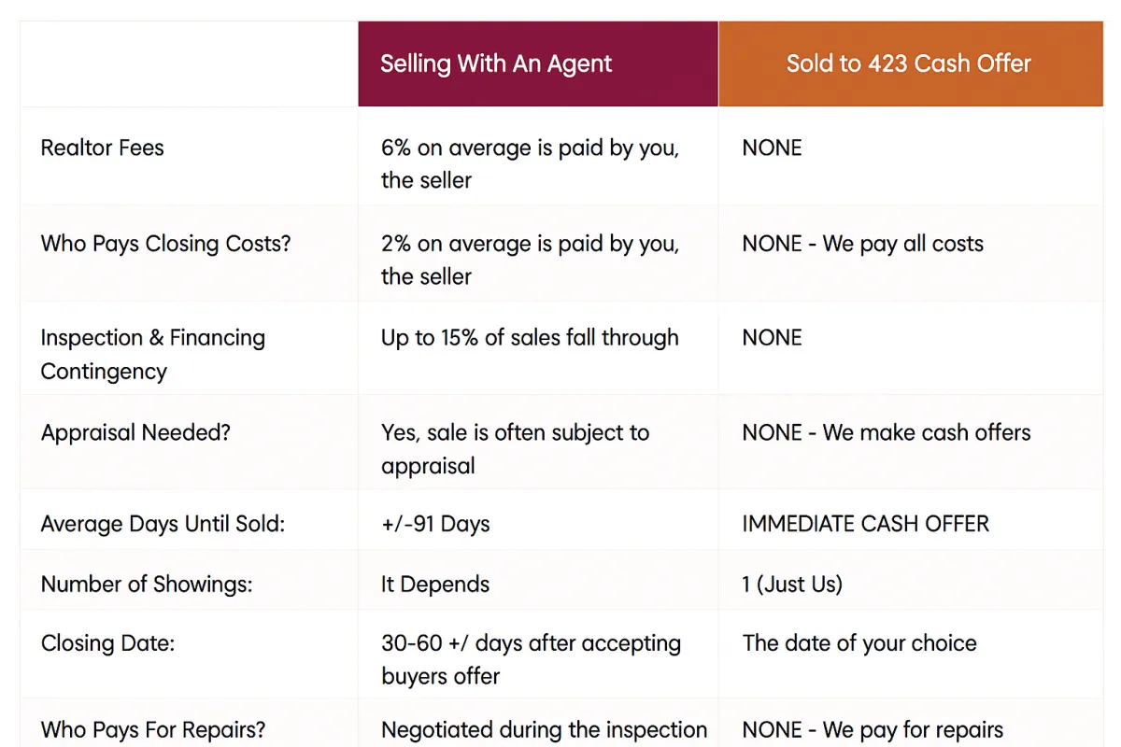Click the 'Number of Showings:' label
The width and height of the screenshot is (1121, 747).
(x=147, y=585)
